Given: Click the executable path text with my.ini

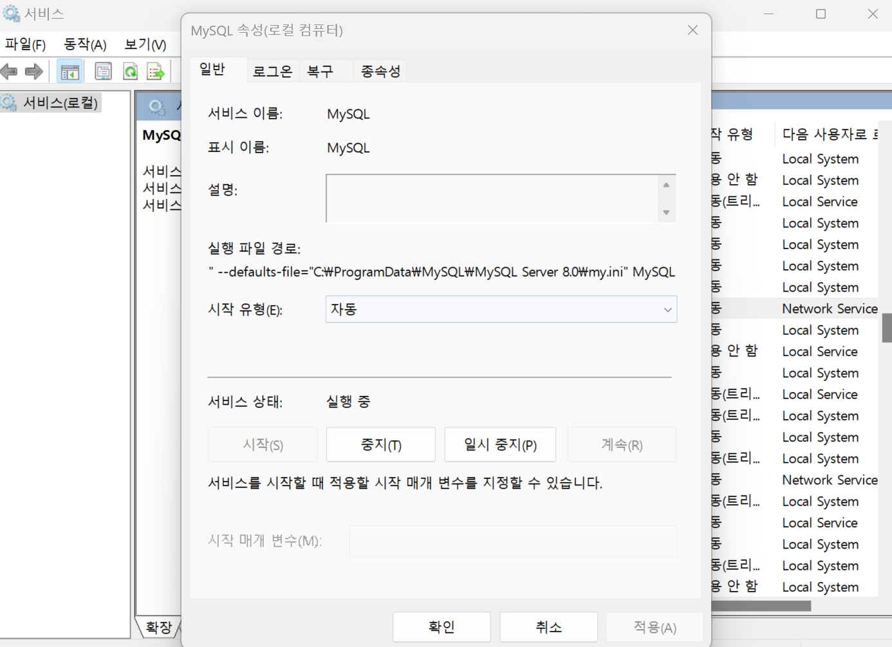Looking at the screenshot, I should click(441, 272).
